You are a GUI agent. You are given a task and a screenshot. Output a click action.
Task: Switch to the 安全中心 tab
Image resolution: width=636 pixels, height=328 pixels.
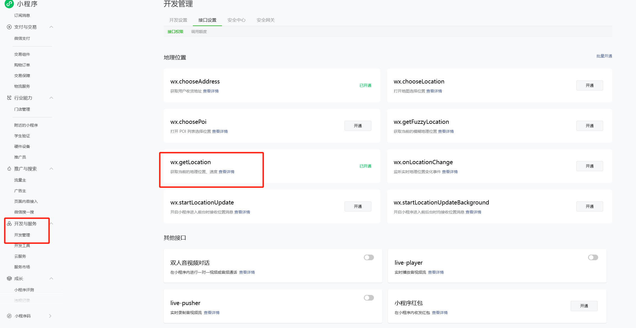point(236,20)
